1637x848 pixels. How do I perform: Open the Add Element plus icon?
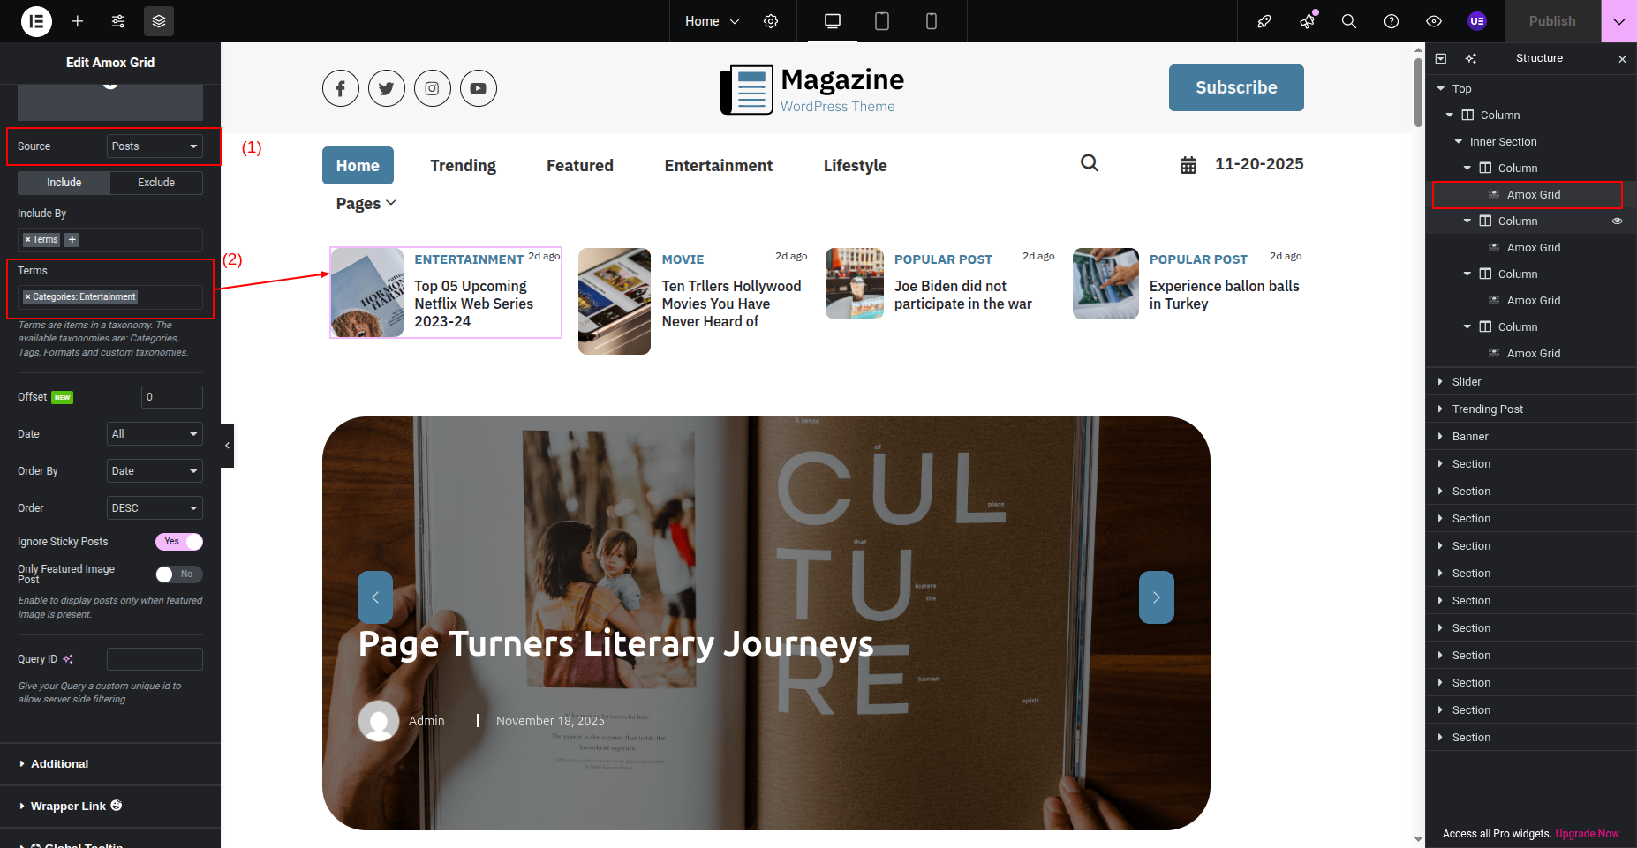tap(78, 21)
